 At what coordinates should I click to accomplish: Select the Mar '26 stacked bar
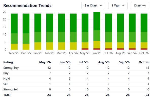61,32
